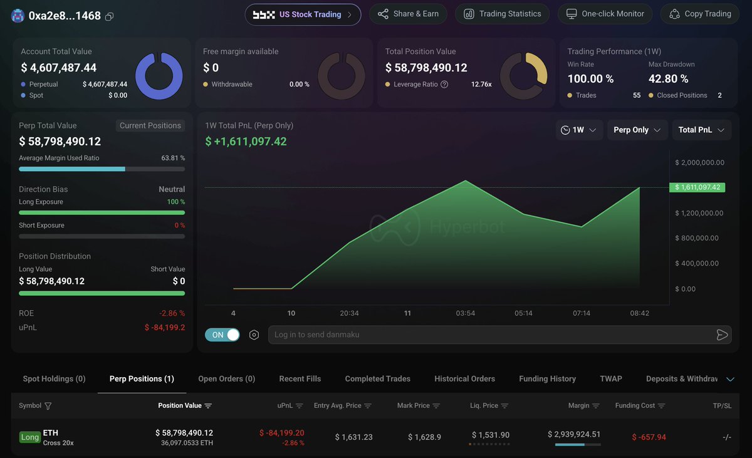The width and height of the screenshot is (752, 458).
Task: Switch to Spot Holdings (0) tab
Action: [54, 378]
